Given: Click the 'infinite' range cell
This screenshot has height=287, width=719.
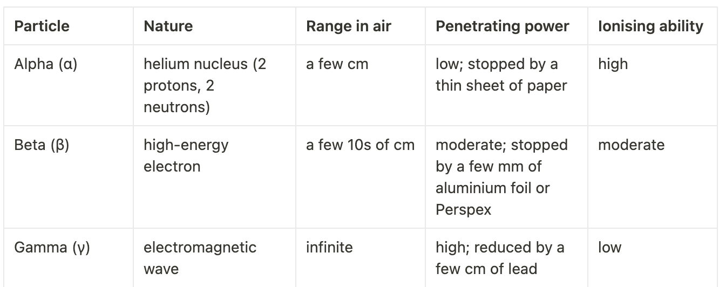Looking at the screenshot, I should [x=329, y=248].
